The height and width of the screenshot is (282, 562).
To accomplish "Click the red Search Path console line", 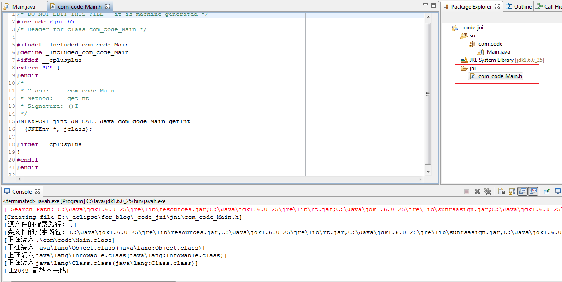I will 283,209.
